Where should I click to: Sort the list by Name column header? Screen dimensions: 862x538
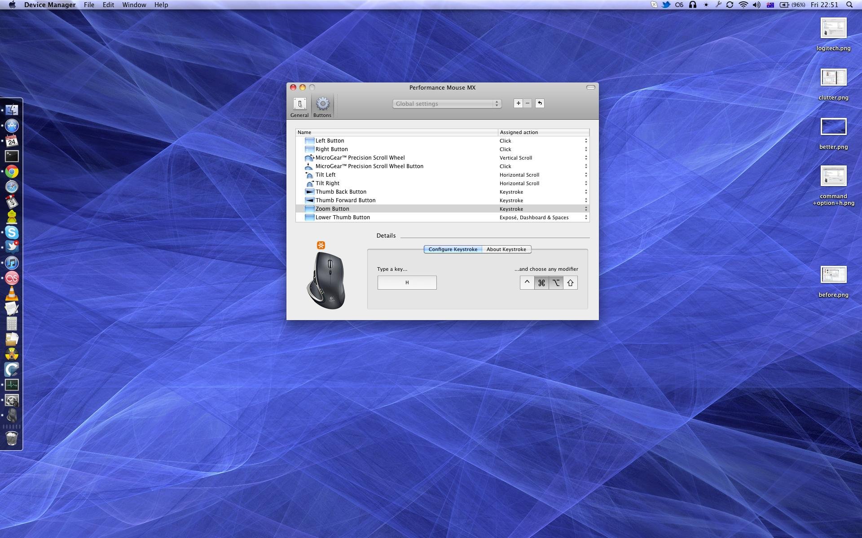[x=397, y=132]
